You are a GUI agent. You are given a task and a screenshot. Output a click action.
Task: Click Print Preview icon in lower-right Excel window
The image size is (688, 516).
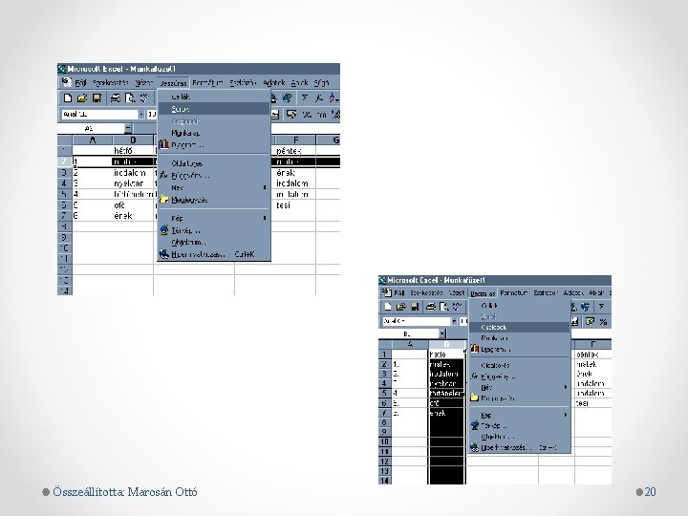444,307
